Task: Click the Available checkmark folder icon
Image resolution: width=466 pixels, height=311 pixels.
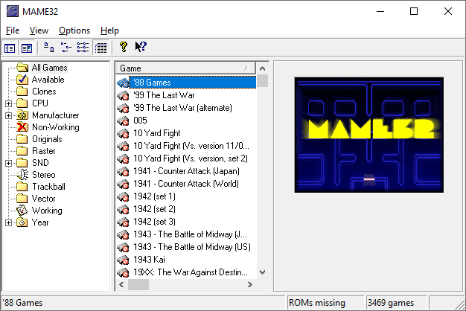Action: [22, 80]
